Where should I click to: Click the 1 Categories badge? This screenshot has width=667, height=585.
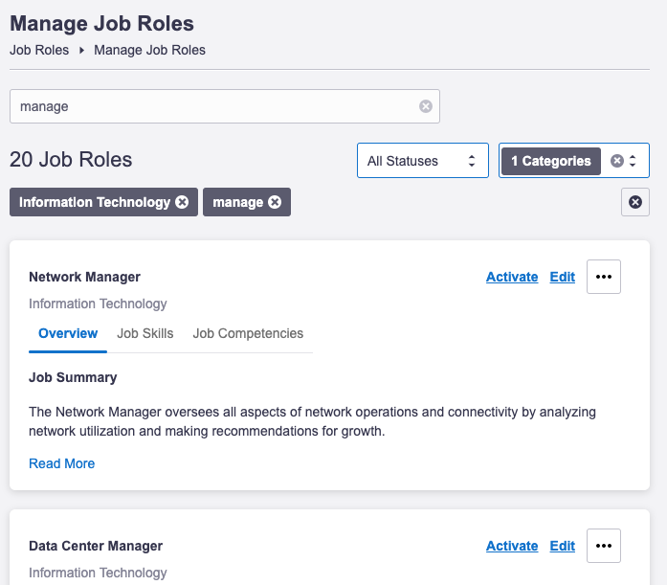550,161
